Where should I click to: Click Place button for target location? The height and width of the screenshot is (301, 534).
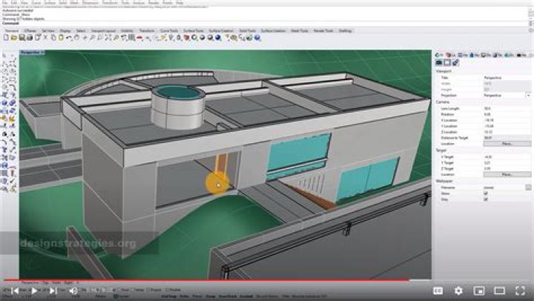point(507,173)
